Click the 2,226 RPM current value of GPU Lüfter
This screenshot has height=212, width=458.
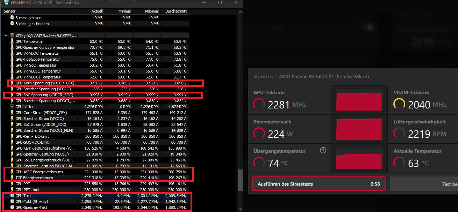pos(94,107)
